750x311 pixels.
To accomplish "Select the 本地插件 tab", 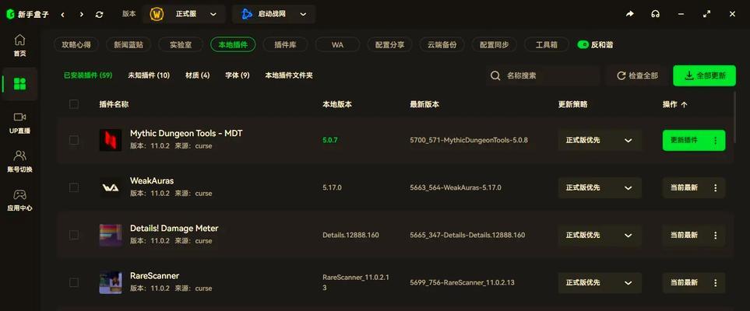I will [233, 45].
